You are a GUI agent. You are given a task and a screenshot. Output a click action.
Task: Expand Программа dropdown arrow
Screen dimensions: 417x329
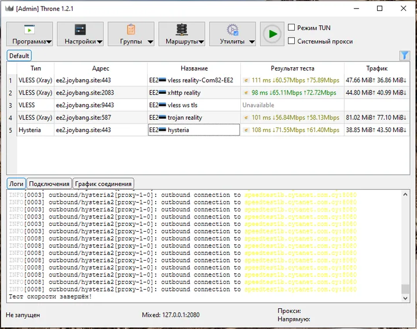[49, 42]
